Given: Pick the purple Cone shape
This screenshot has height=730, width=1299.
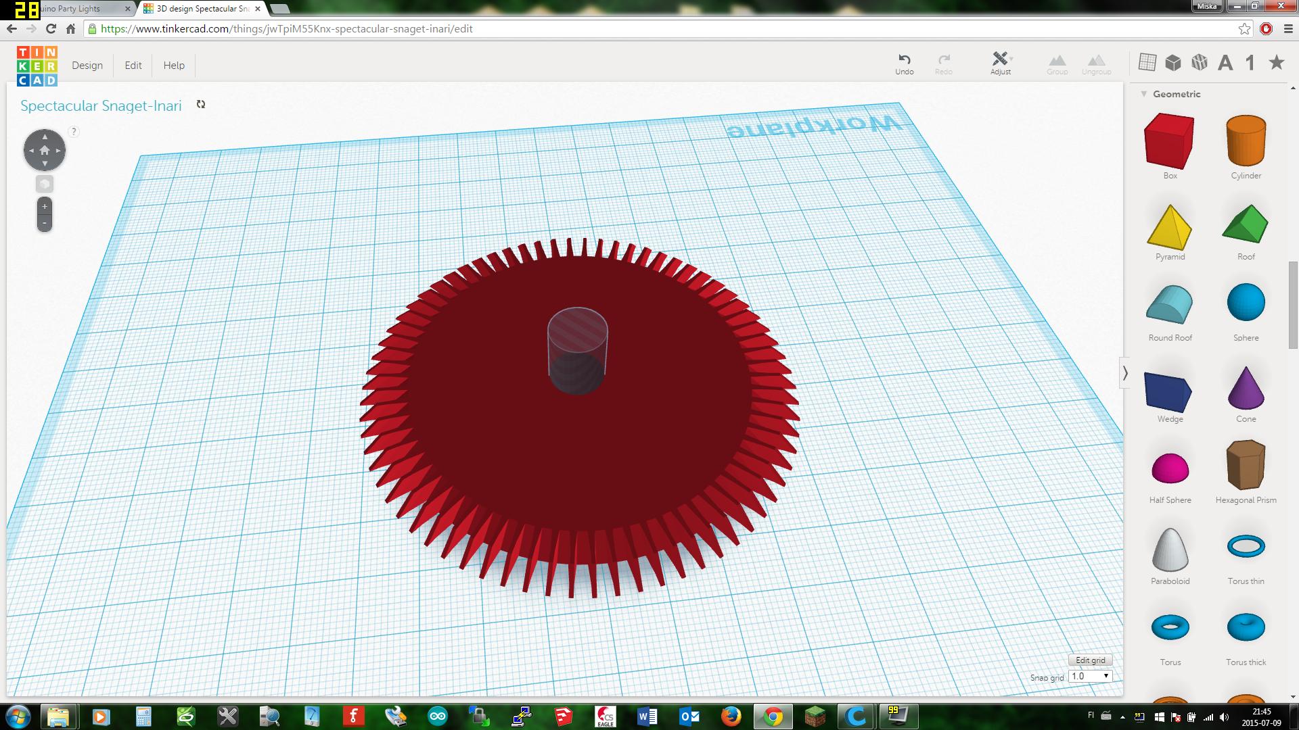Looking at the screenshot, I should tap(1246, 388).
